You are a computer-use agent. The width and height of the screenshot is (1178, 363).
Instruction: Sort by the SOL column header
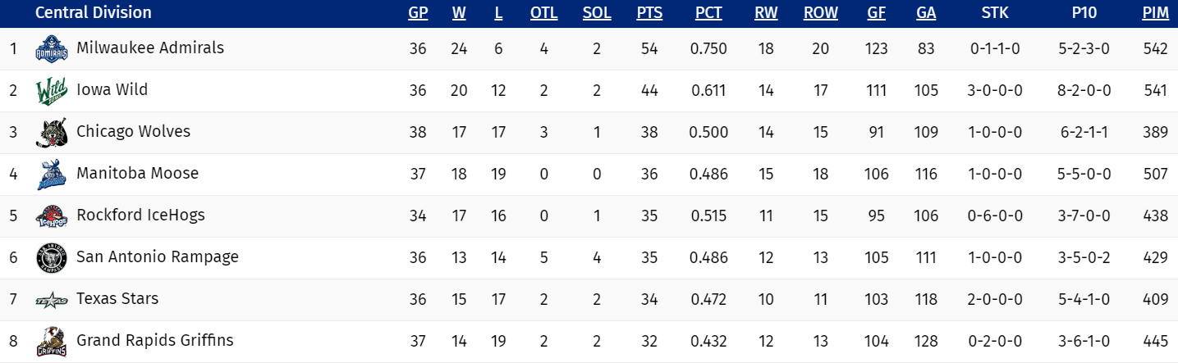[597, 13]
